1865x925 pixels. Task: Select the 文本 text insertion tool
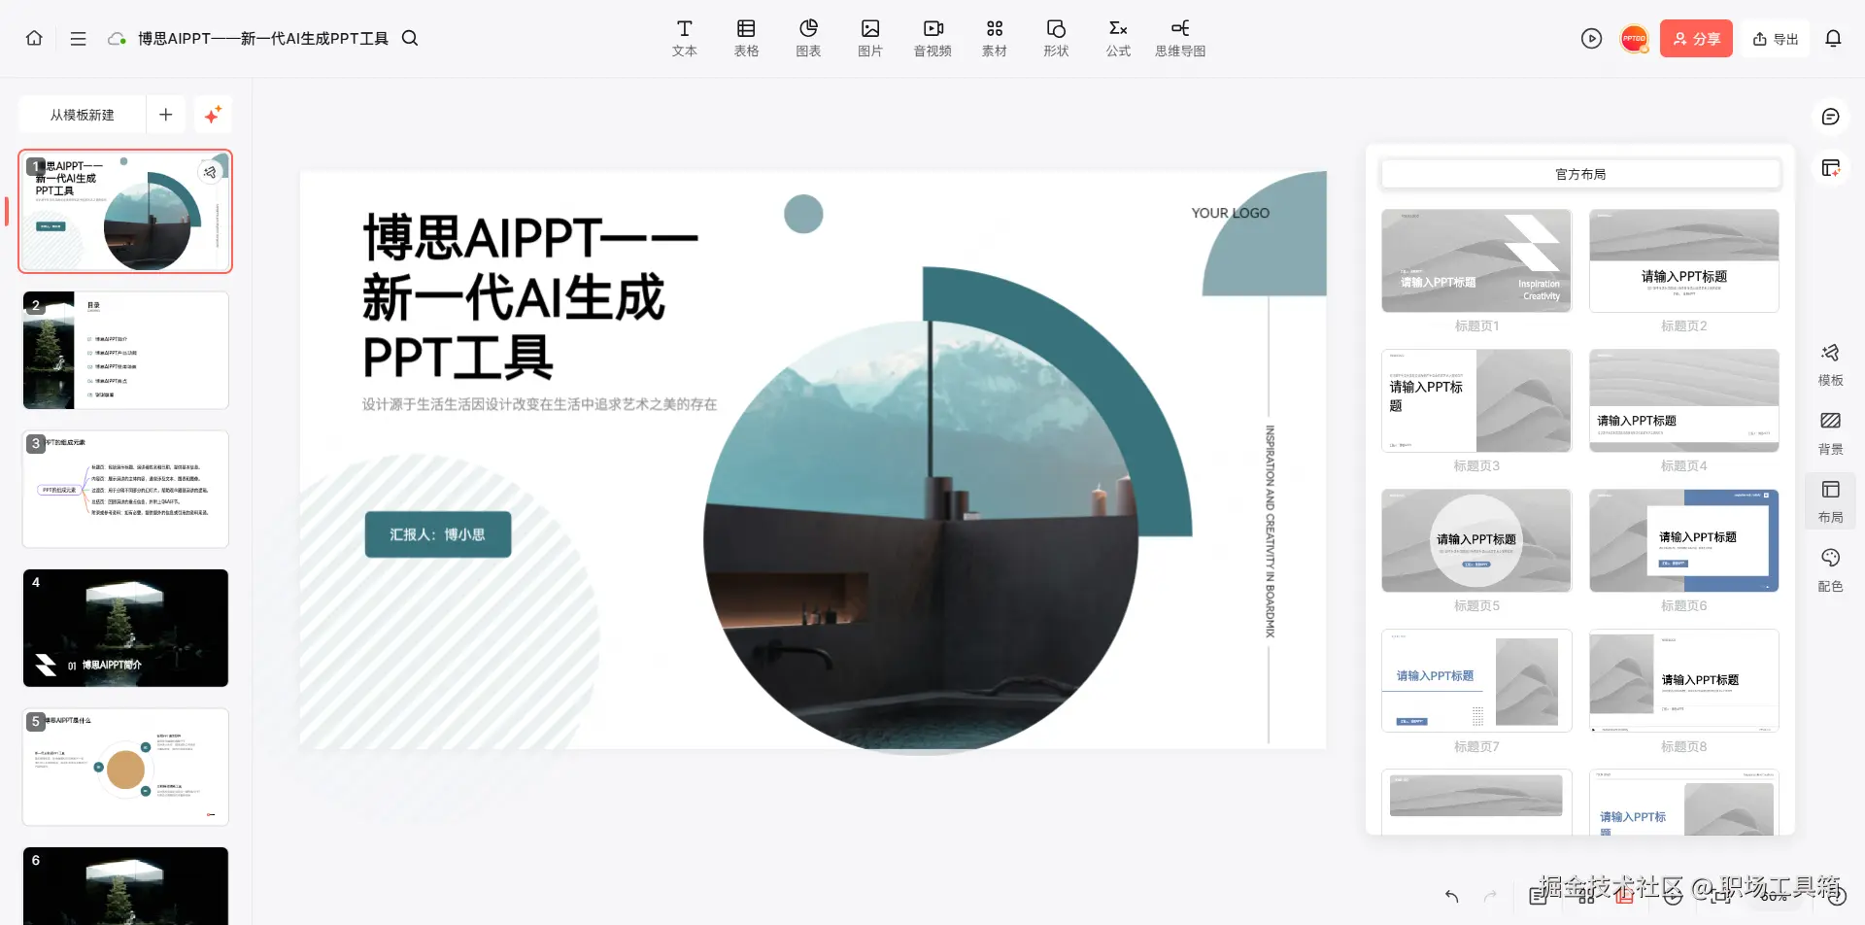coord(684,38)
